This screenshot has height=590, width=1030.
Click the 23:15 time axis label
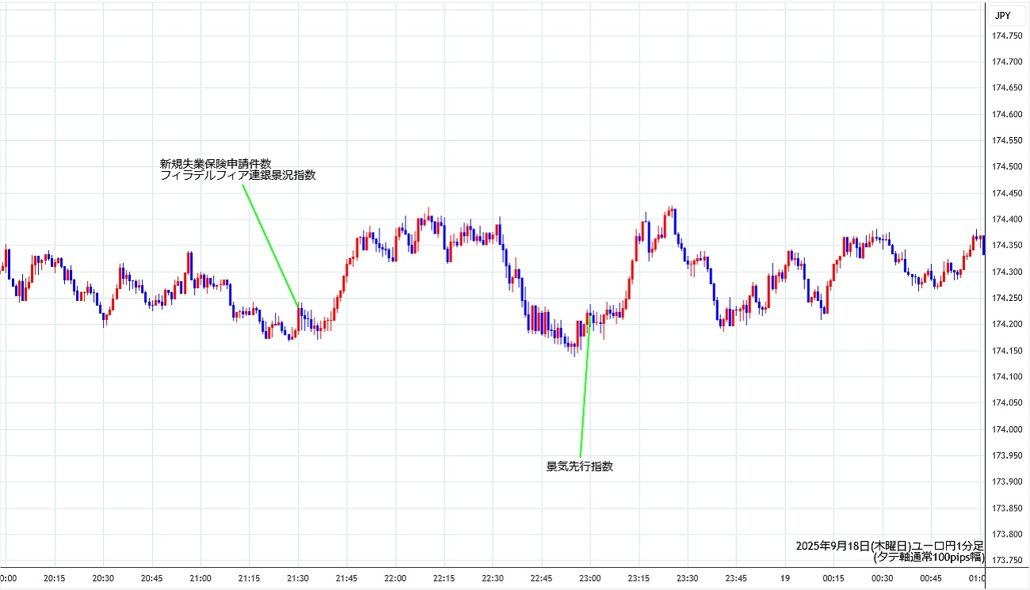click(x=639, y=578)
